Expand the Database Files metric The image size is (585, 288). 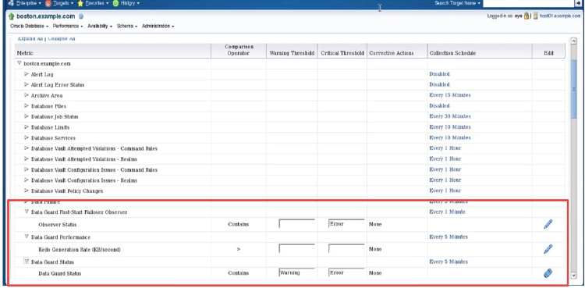pyautogui.click(x=27, y=105)
